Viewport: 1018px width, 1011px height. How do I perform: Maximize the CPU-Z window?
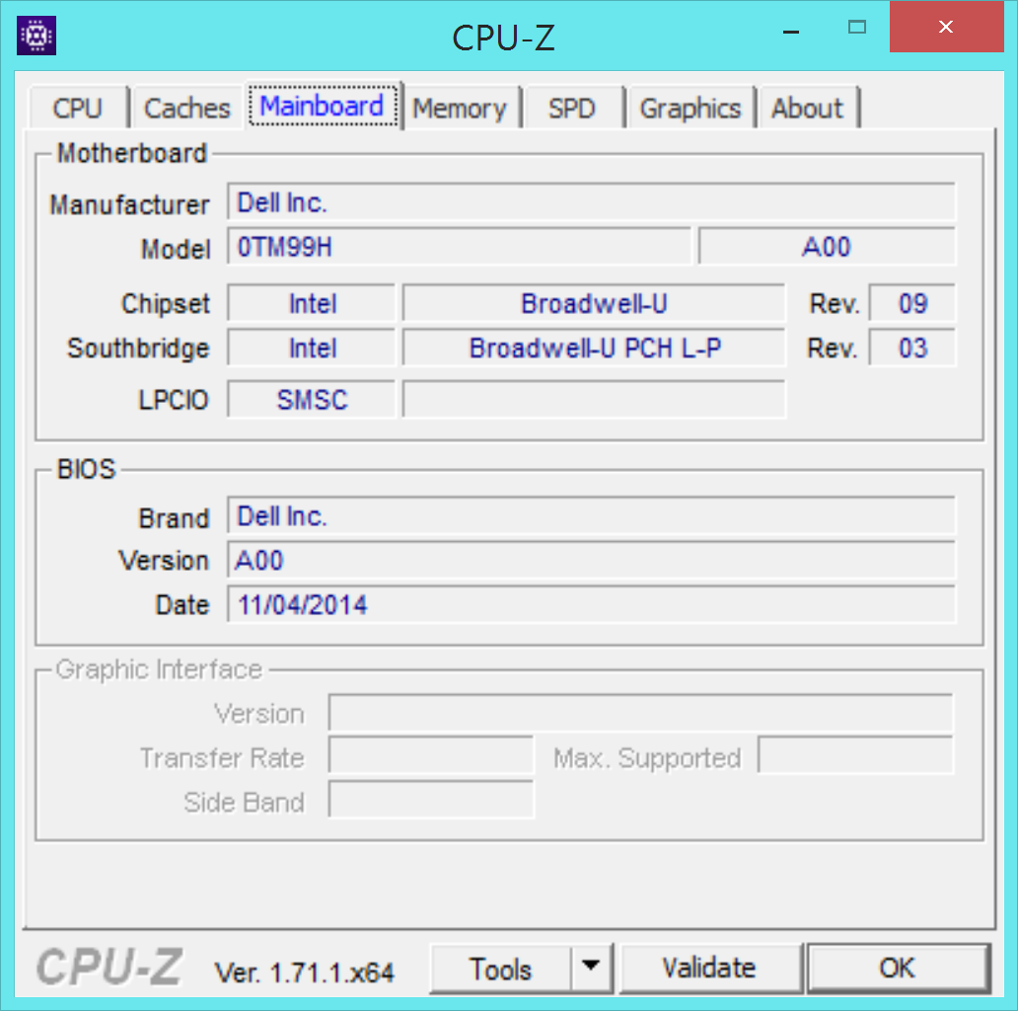coord(857,28)
